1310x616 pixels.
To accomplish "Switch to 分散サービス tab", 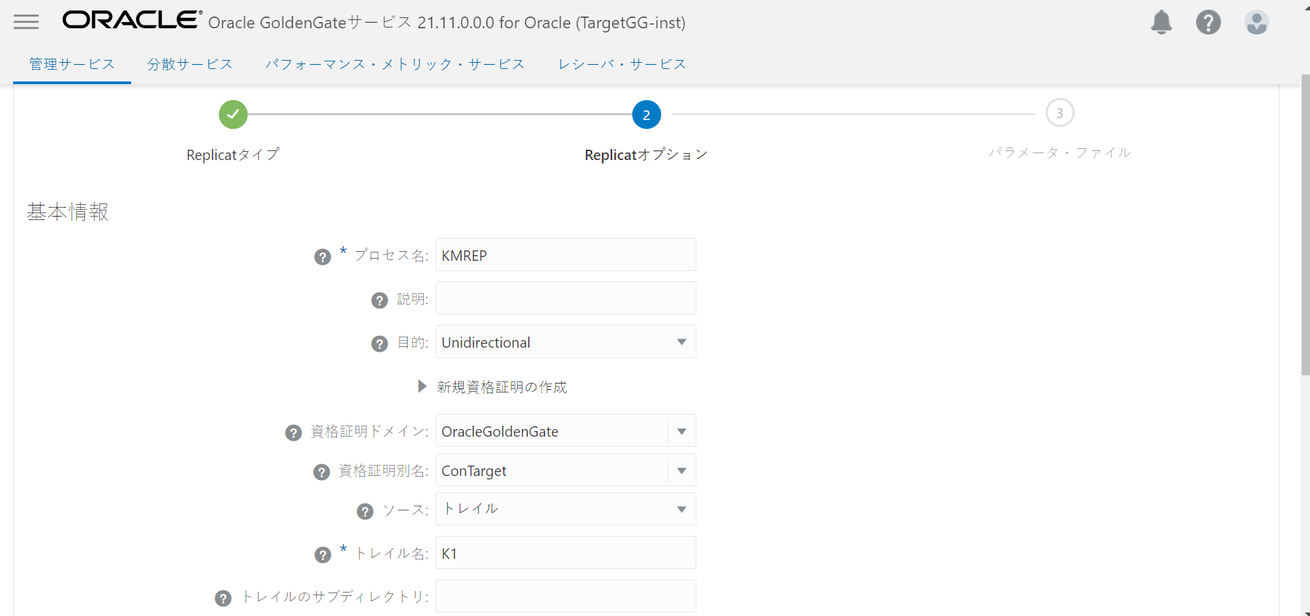I will coord(190,64).
